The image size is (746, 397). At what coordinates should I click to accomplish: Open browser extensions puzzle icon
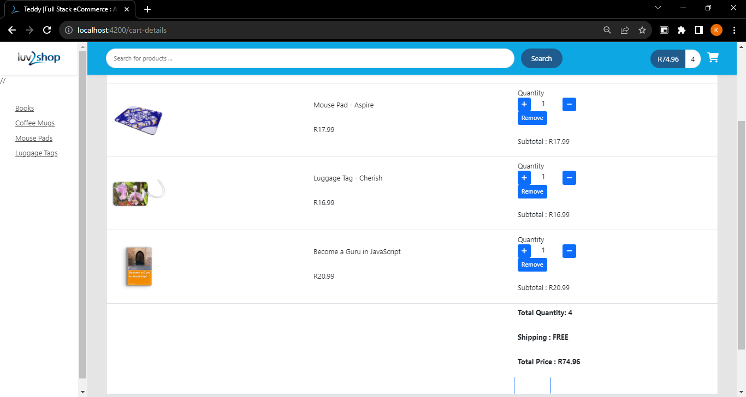click(x=681, y=30)
